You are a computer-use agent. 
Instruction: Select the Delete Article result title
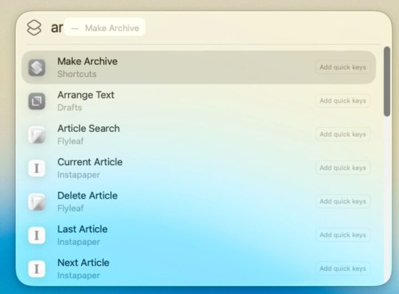[88, 196]
